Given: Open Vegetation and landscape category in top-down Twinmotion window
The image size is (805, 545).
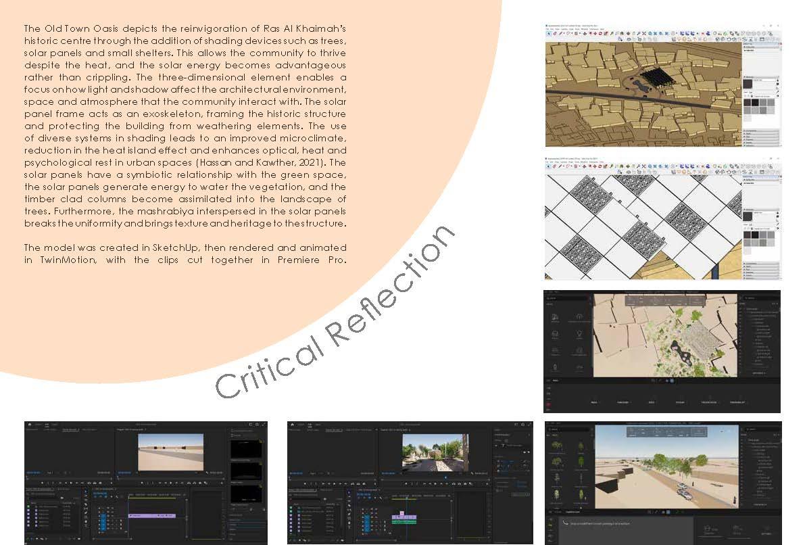Looking at the screenshot, I should coord(579,318).
